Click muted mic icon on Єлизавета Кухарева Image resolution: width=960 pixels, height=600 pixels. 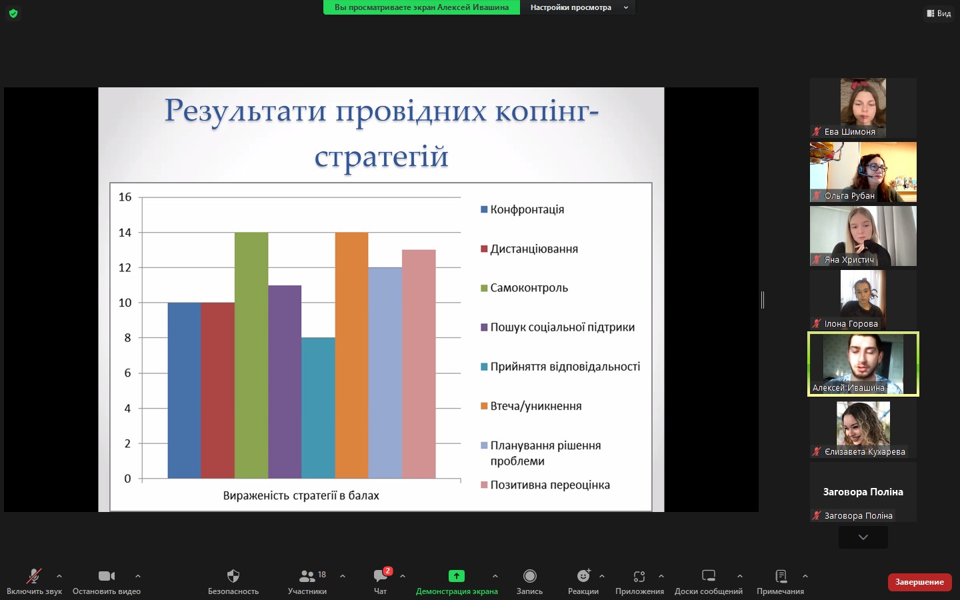[x=817, y=451]
